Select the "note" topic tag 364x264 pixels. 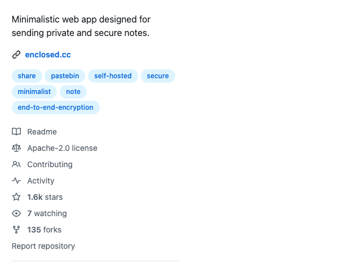tap(73, 92)
